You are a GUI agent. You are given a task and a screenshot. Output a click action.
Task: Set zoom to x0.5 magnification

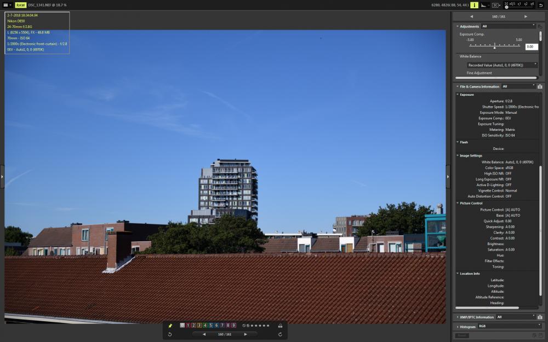click(512, 4)
